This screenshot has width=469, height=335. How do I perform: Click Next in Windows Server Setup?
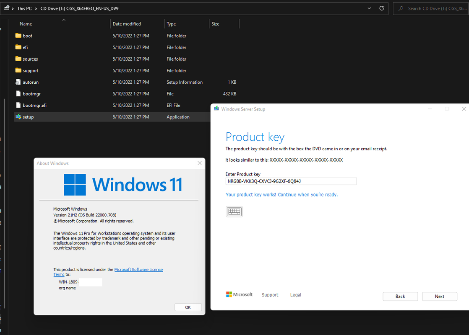pos(439,296)
